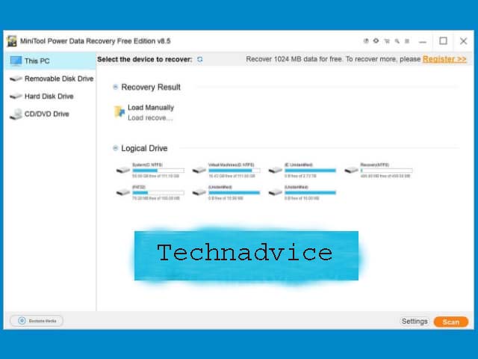Refresh the device list
Image resolution: width=478 pixels, height=359 pixels.
199,59
